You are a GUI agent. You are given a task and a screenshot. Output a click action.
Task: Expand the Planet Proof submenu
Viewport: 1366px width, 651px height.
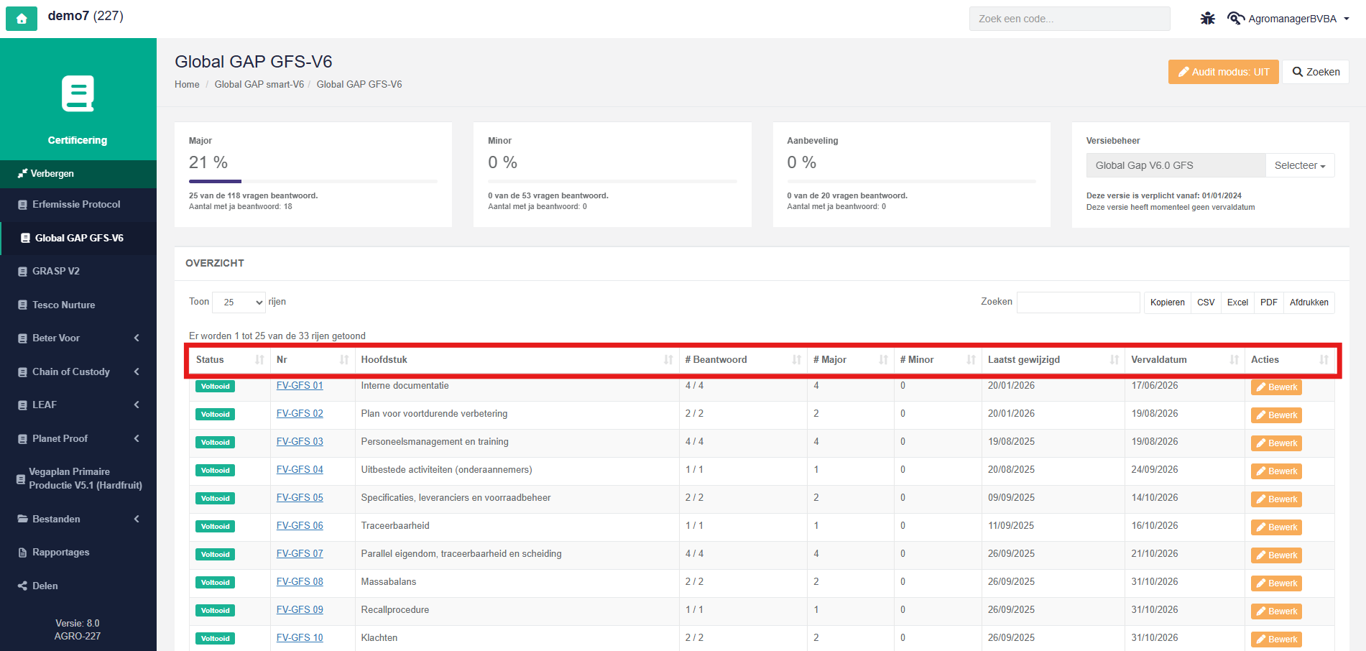(x=78, y=438)
